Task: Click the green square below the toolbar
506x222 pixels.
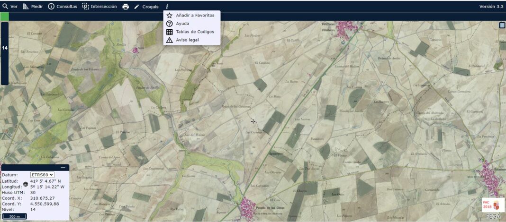Action: pyautogui.click(x=4, y=17)
